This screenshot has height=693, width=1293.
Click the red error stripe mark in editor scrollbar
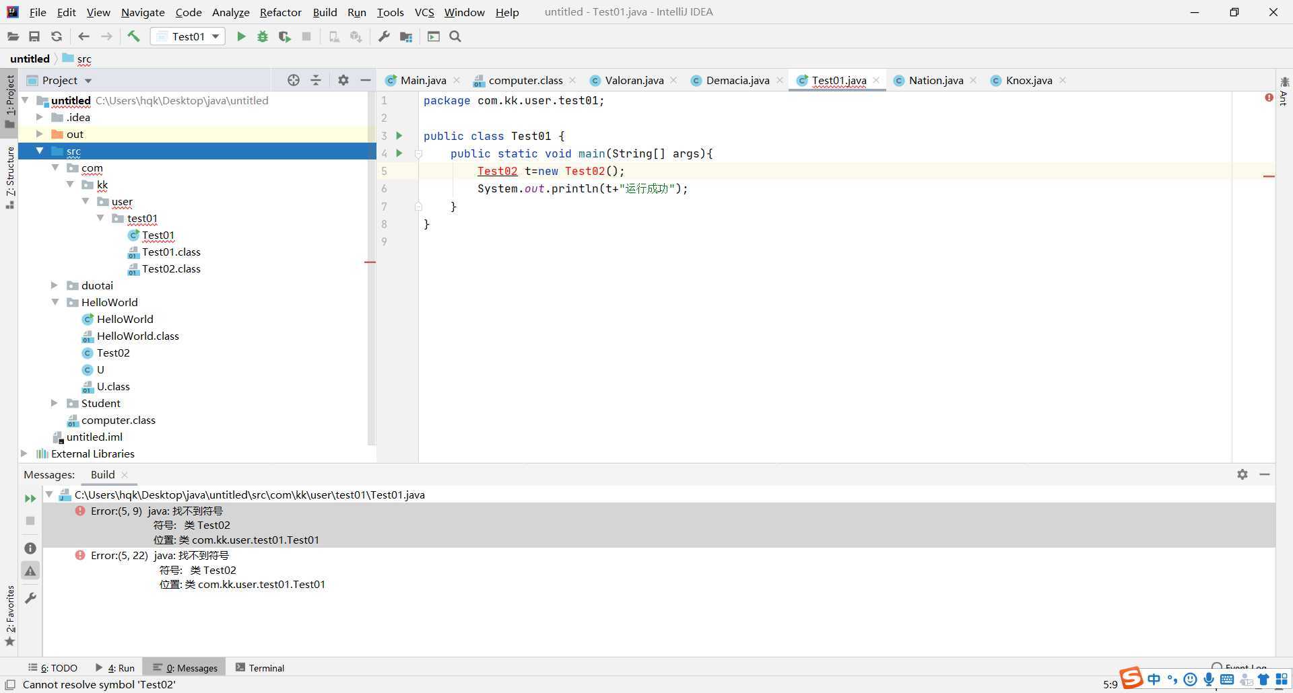point(1269,176)
